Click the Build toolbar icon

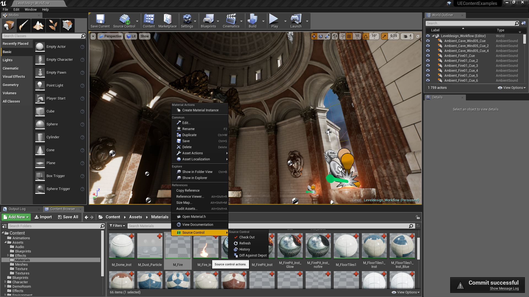point(252,21)
